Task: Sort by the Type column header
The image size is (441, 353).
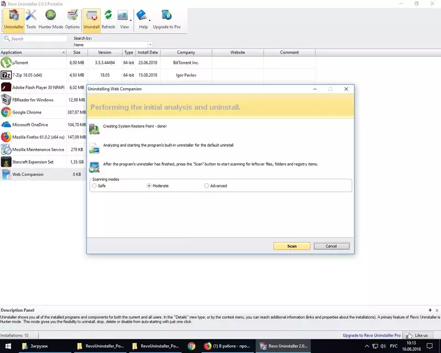Action: point(128,52)
